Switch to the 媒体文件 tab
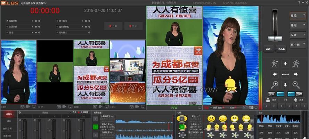This screenshot has height=139, width=309. [9, 136]
